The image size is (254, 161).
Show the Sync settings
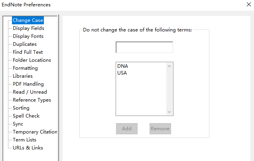point(18,124)
